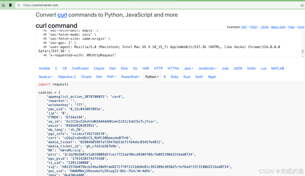
Task: Select the Clojure language tab
Action: [x=99, y=68]
